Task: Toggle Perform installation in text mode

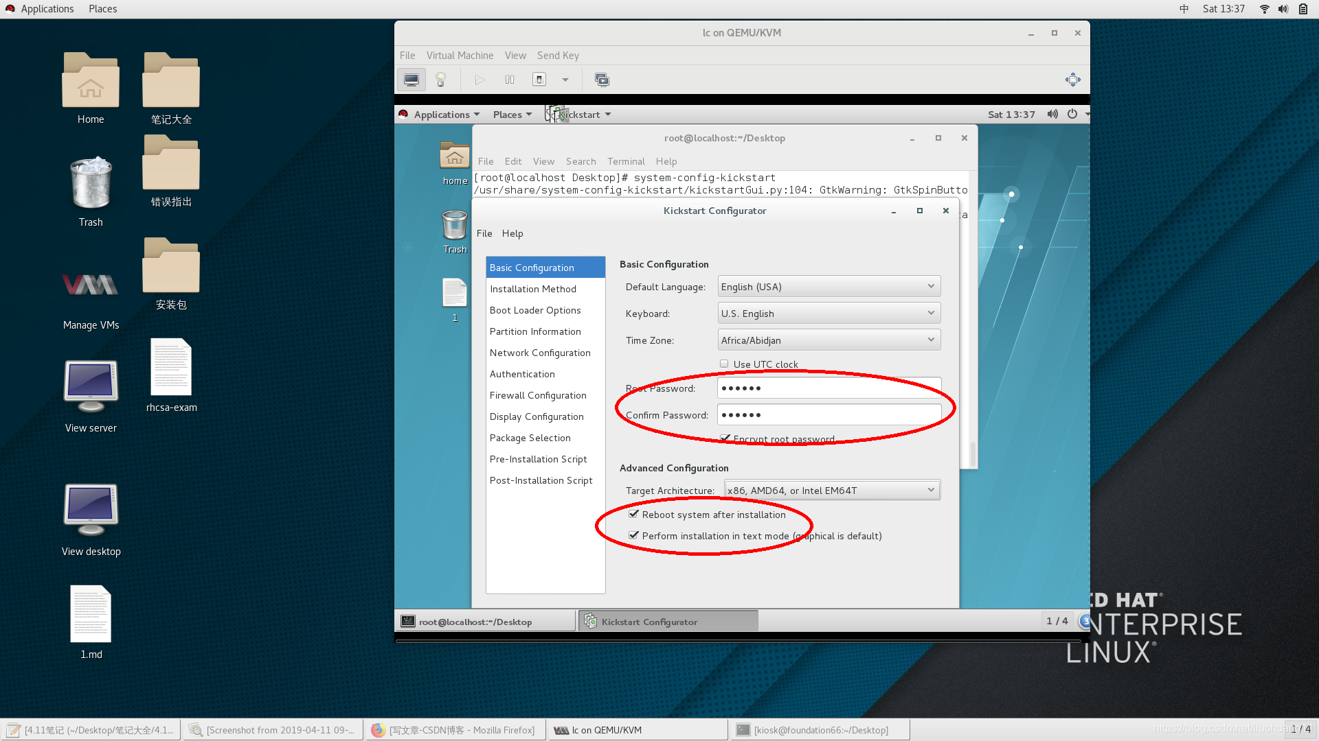Action: click(x=633, y=535)
